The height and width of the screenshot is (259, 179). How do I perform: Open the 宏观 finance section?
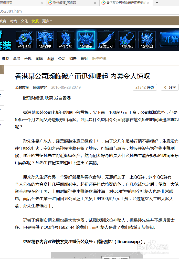point(28,59)
